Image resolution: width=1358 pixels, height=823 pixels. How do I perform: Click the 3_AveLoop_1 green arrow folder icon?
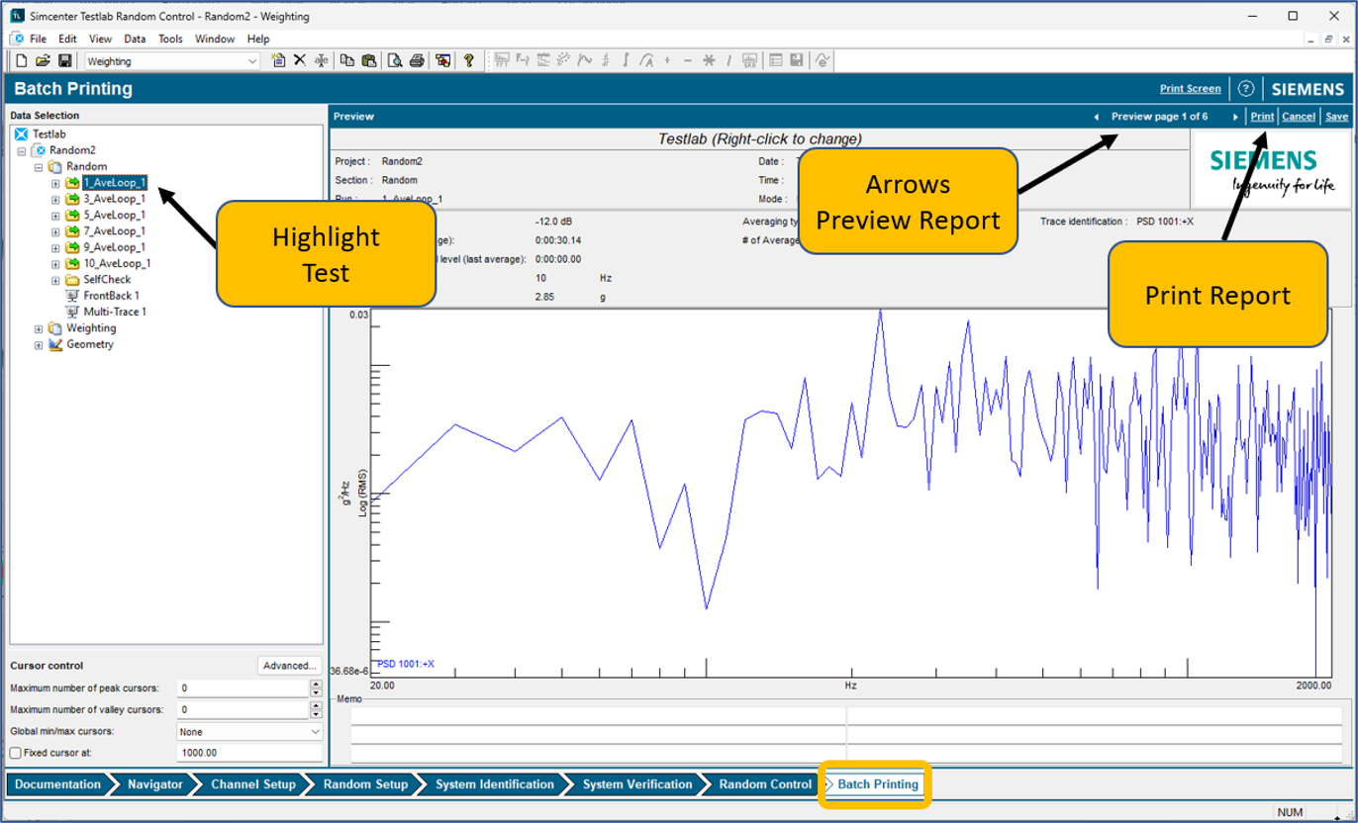73,199
